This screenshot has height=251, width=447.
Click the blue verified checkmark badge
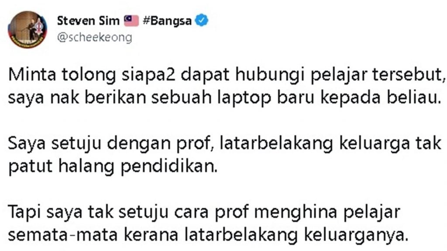(202, 20)
